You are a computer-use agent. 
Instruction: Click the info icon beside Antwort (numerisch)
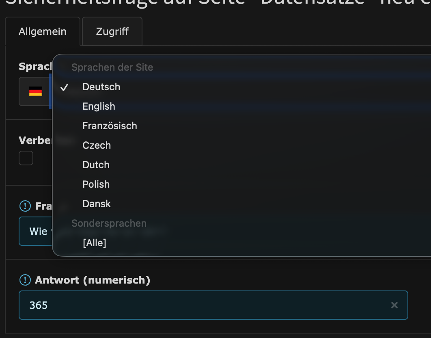[25, 280]
